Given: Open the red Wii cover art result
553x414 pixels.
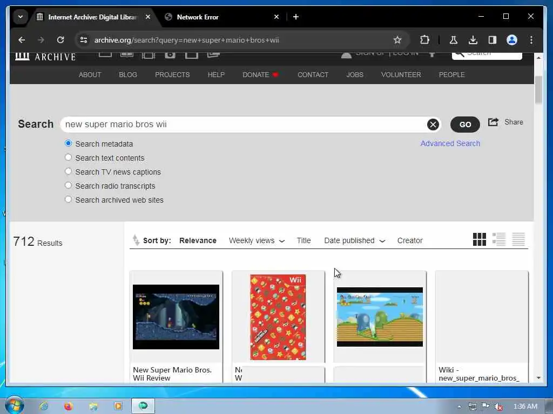Looking at the screenshot, I should coord(278,317).
